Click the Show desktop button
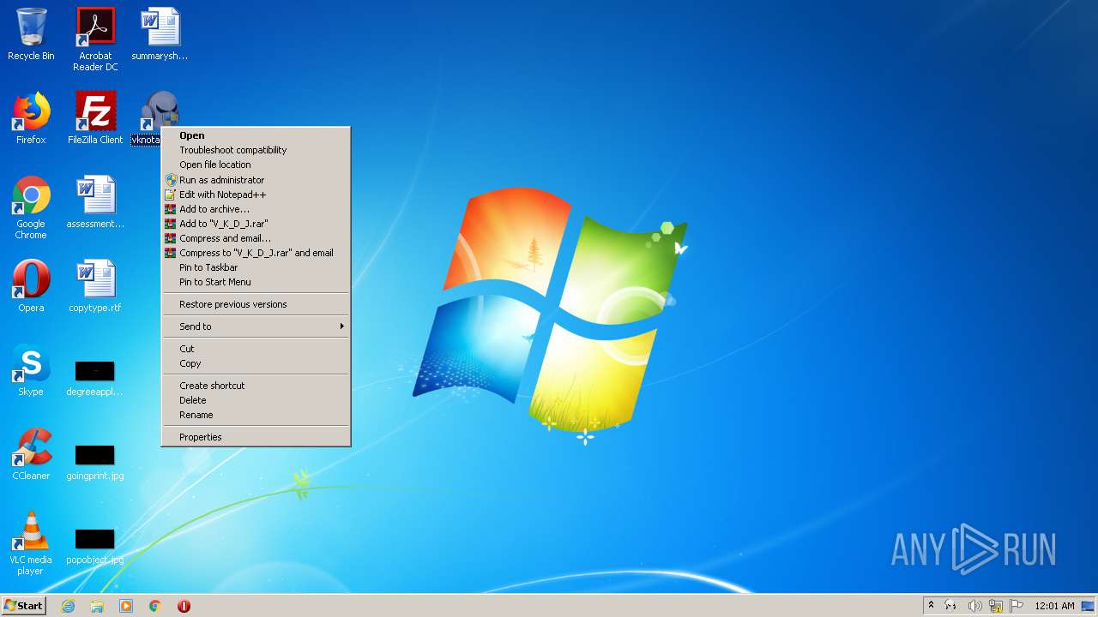The width and height of the screenshot is (1098, 617). tap(1089, 606)
